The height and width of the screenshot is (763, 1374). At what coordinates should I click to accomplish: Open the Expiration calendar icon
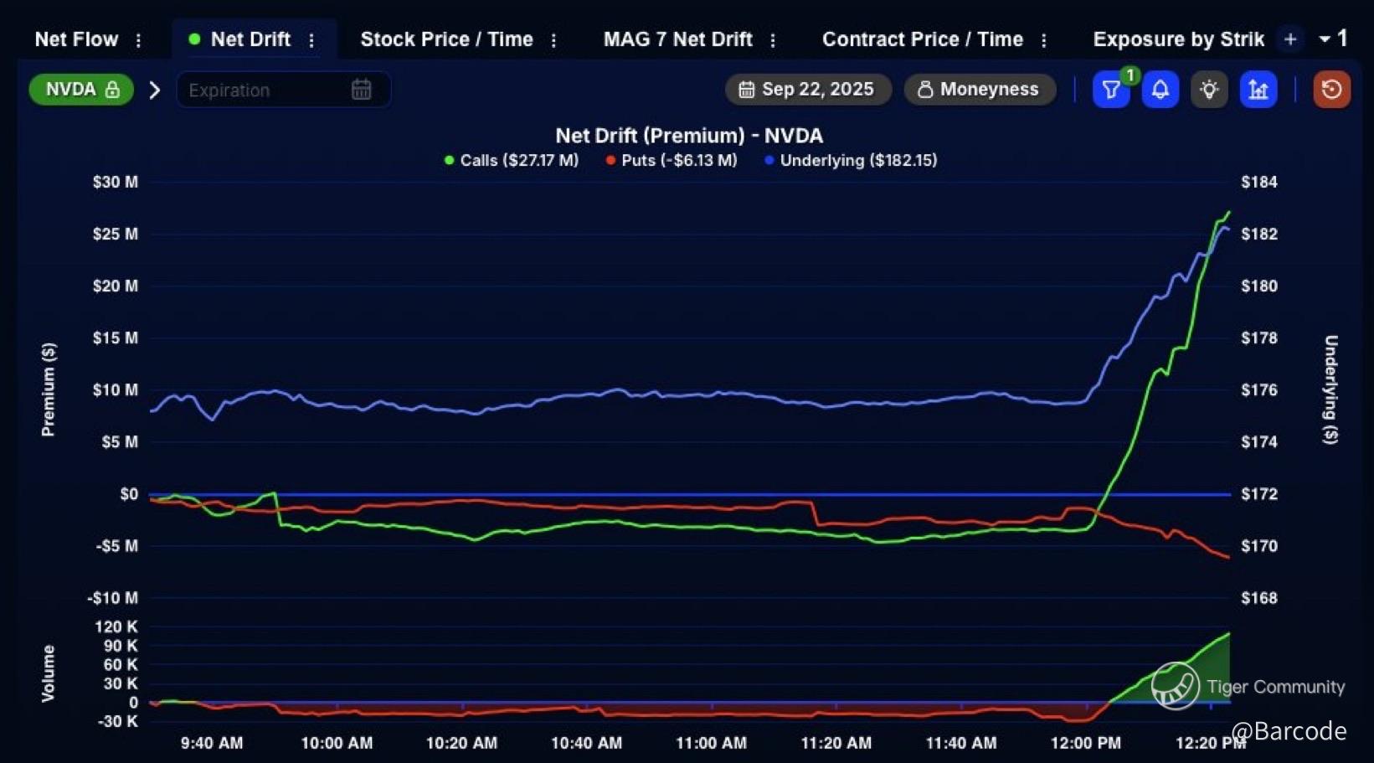[x=361, y=90]
